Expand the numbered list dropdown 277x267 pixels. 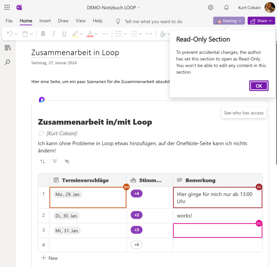140,34
